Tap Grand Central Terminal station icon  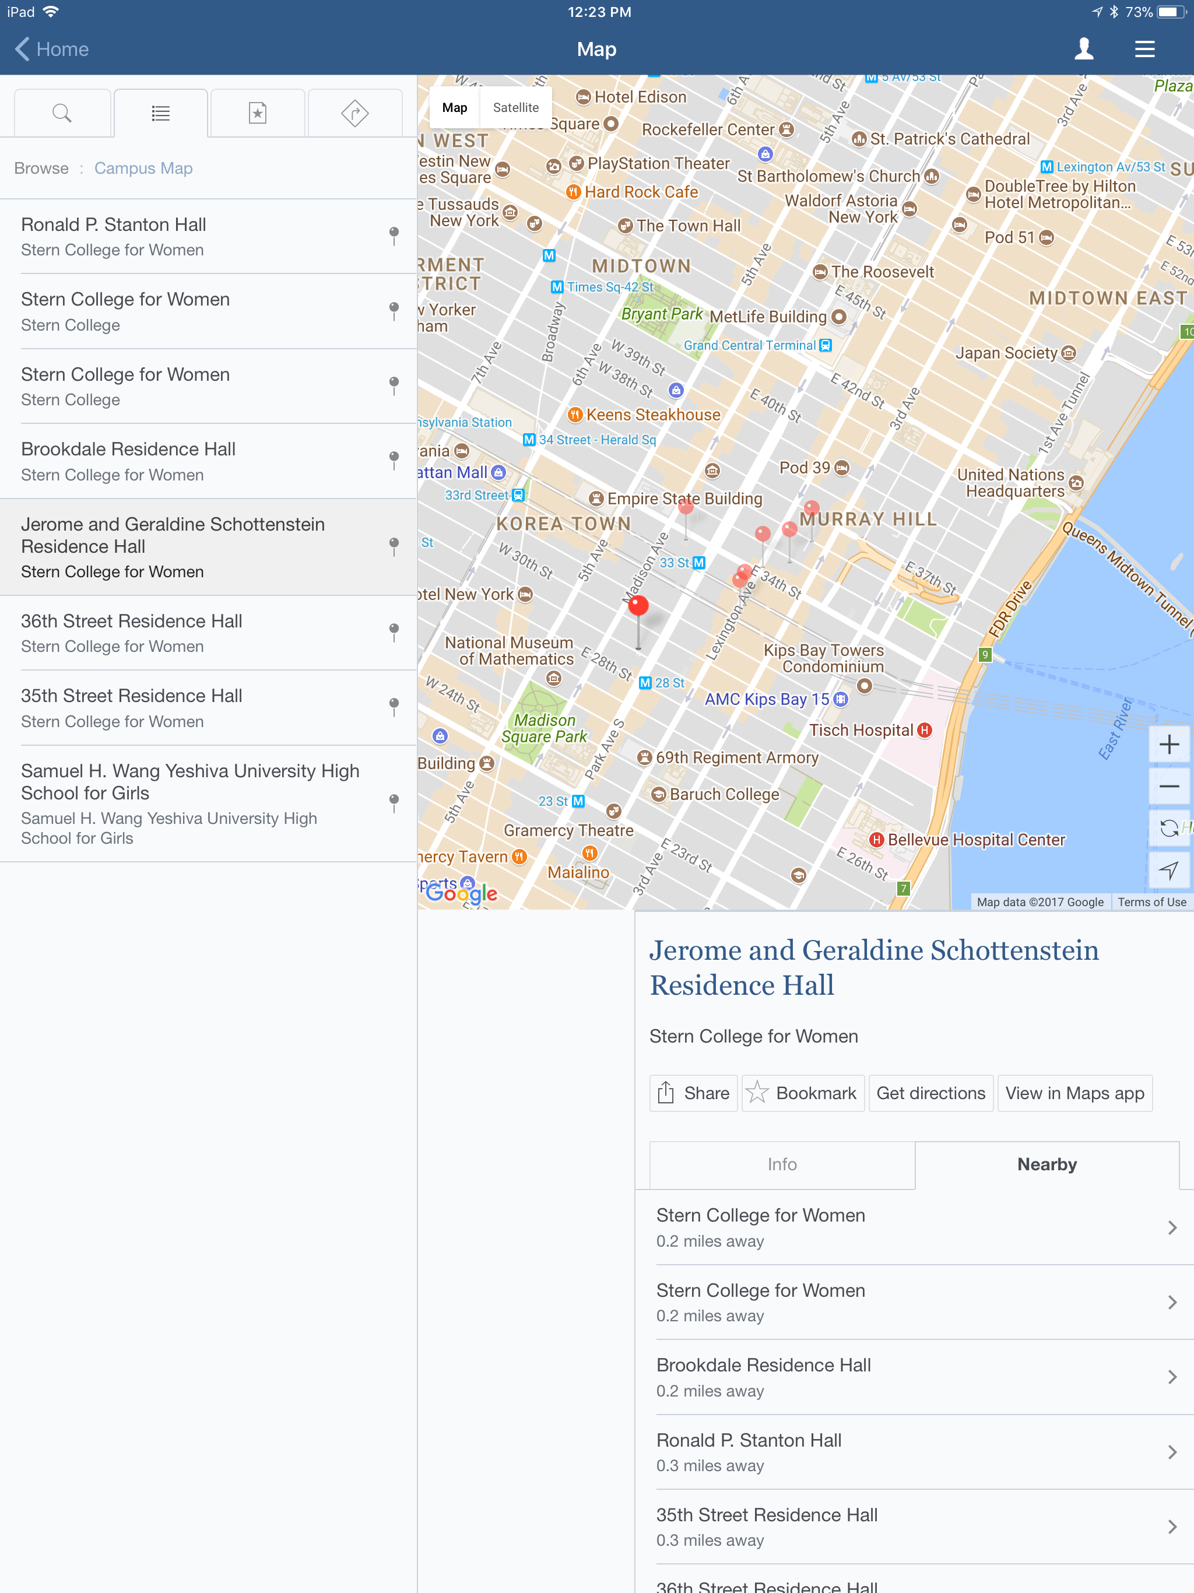click(x=826, y=346)
